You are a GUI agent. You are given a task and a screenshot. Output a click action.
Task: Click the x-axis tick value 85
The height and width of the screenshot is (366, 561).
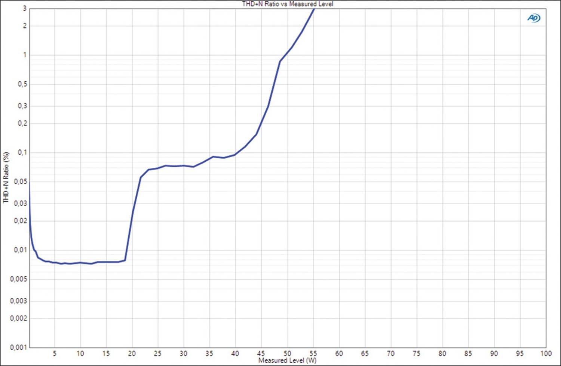(x=468, y=353)
